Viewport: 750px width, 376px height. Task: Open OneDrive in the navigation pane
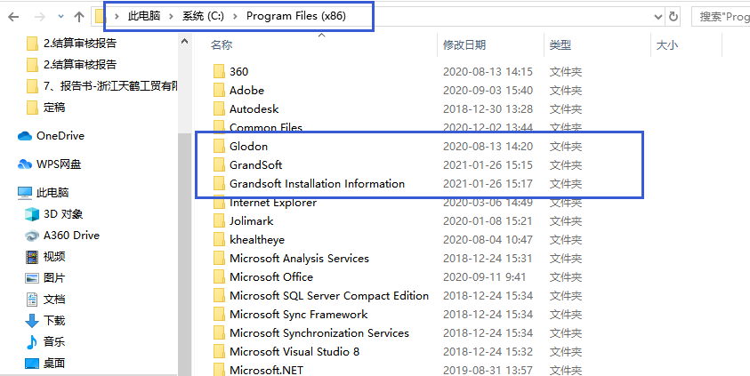point(52,136)
